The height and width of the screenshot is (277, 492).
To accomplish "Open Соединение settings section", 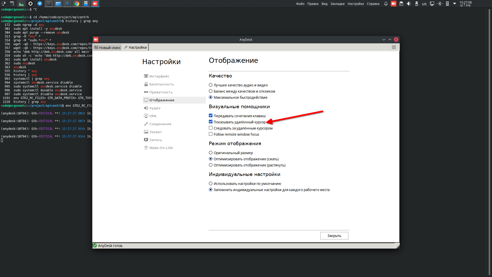I will pos(174,124).
